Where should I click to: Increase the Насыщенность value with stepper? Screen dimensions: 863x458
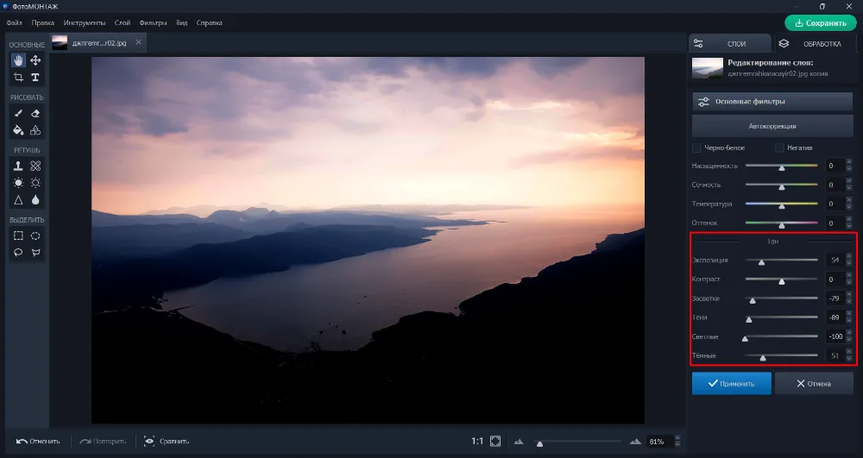pyautogui.click(x=848, y=163)
